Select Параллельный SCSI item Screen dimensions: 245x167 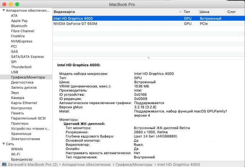(28, 118)
